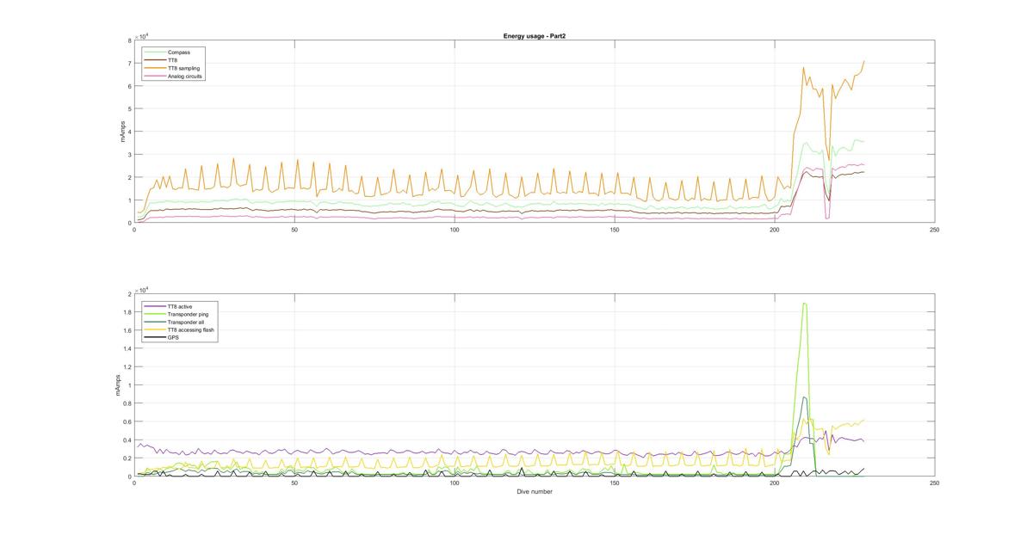Click y-axis tick value 0.6 on the Transponder plot

click(127, 421)
